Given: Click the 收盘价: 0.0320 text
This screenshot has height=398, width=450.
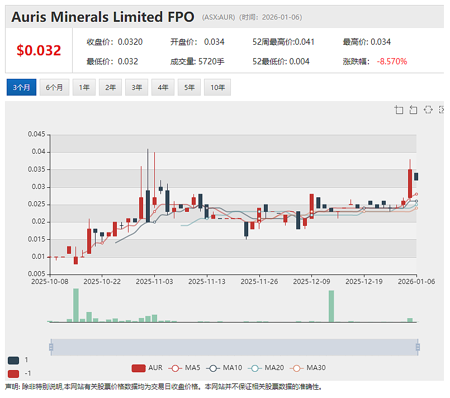Looking at the screenshot, I should [x=115, y=42].
